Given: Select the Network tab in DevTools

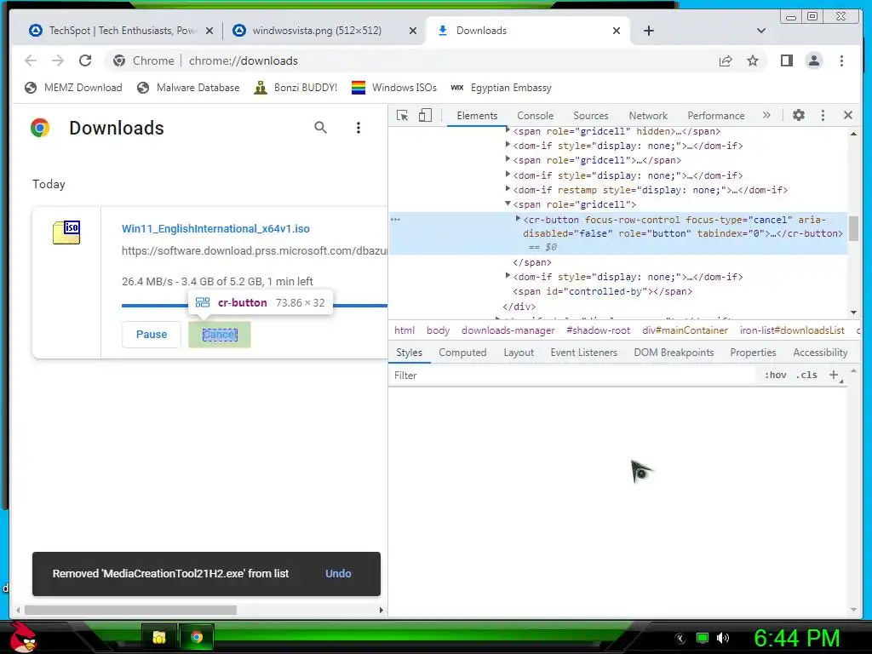Looking at the screenshot, I should tap(648, 116).
